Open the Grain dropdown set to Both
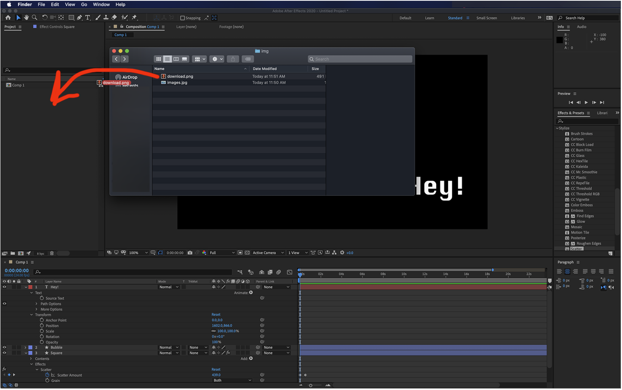This screenshot has height=390, width=622. tap(233, 381)
